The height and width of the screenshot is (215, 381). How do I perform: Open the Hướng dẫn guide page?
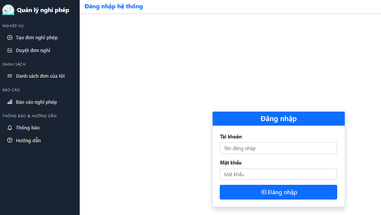click(28, 141)
